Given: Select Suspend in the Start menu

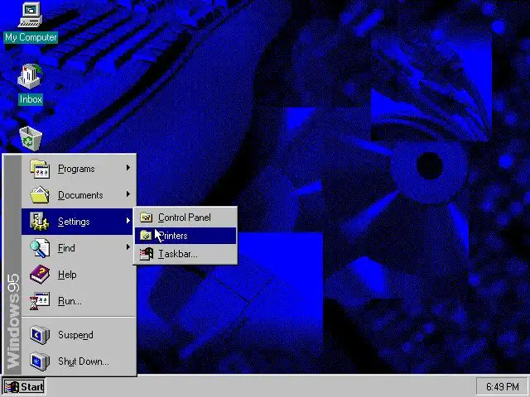Looking at the screenshot, I should [x=79, y=334].
